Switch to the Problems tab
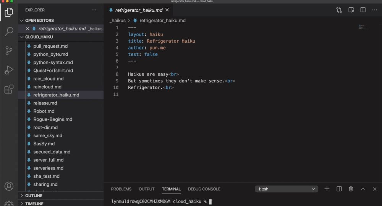This screenshot has width=382, height=206. point(121,189)
